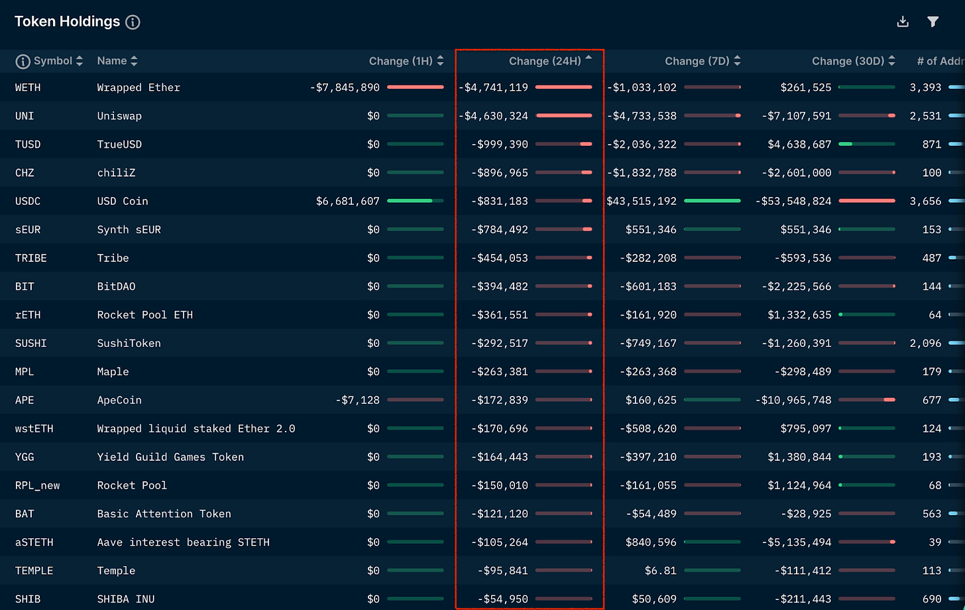This screenshot has width=965, height=610.
Task: Select the wstETH symbol cell
Action: tap(34, 429)
